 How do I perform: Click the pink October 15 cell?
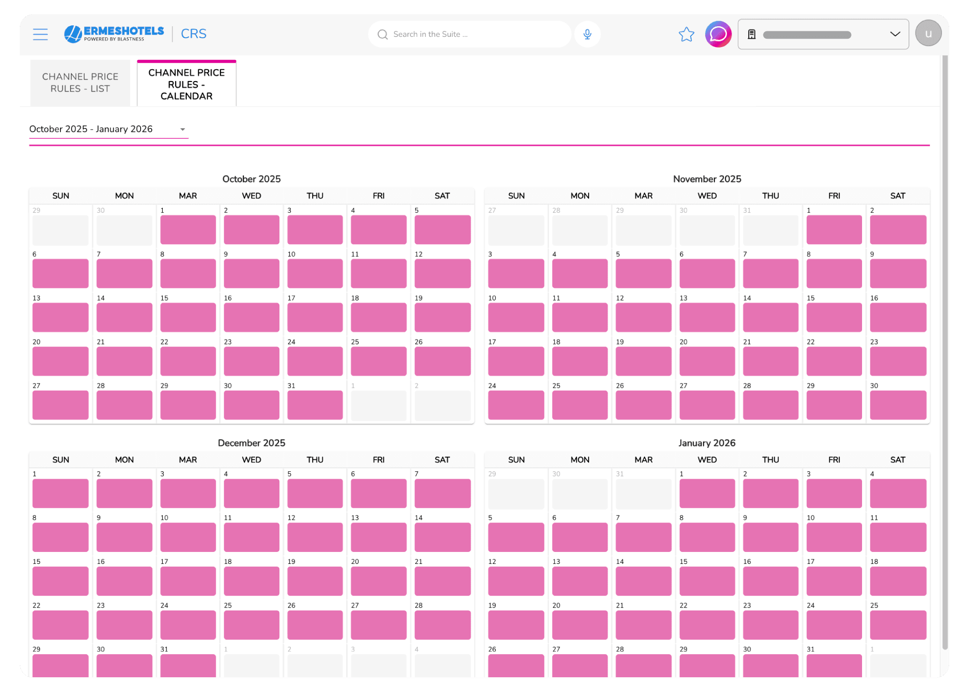point(188,317)
